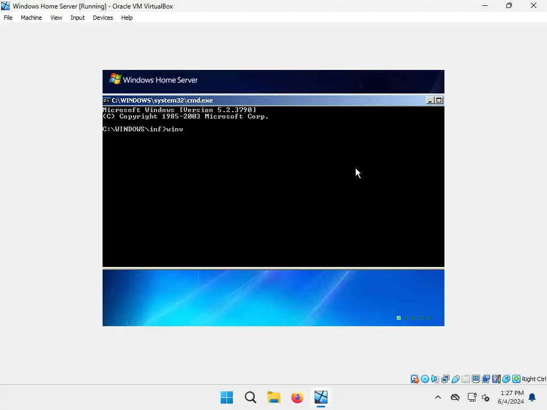Click the cmd.exe window system icon

tap(106, 100)
